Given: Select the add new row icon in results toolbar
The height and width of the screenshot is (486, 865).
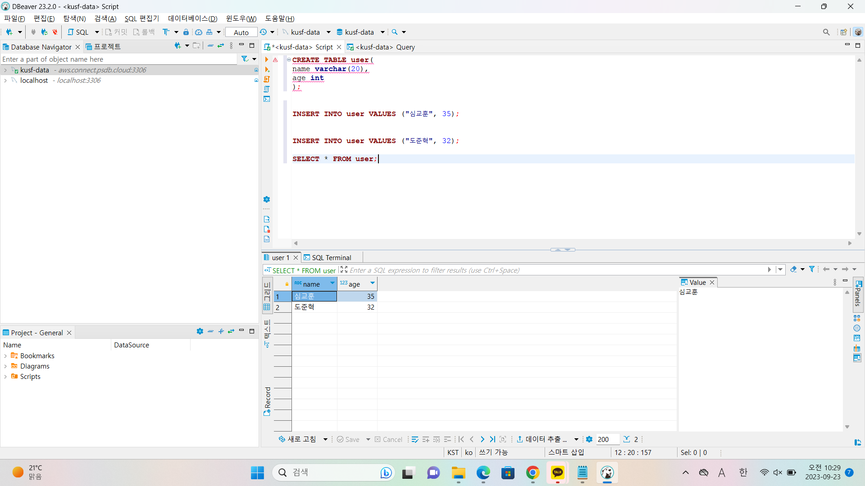Looking at the screenshot, I should pos(426,439).
